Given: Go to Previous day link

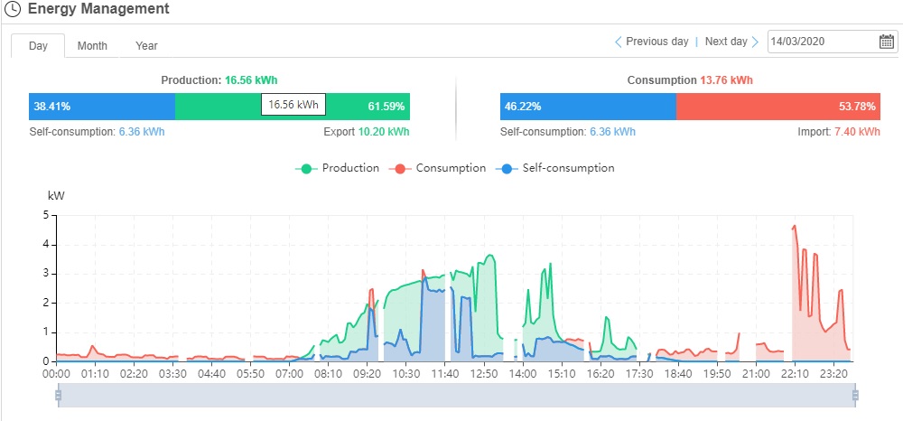Looking at the screenshot, I should coord(657,42).
